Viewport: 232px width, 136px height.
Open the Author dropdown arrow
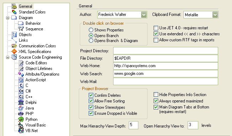click(x=144, y=14)
